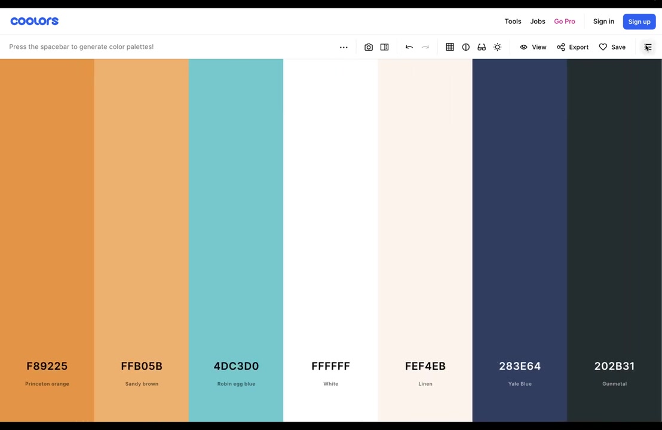Click the hex code FEF4EB
This screenshot has width=662, height=430.
coord(425,366)
